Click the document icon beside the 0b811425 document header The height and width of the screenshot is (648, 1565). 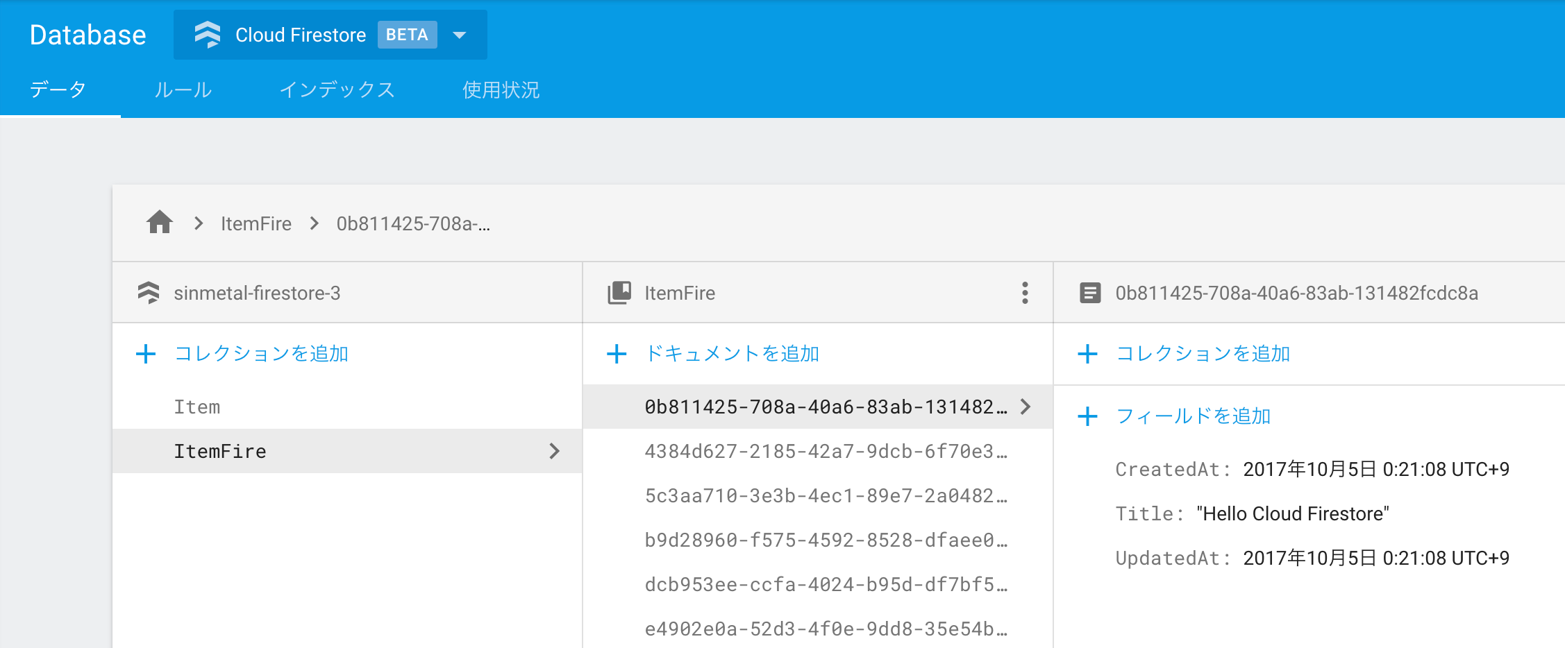pos(1091,292)
